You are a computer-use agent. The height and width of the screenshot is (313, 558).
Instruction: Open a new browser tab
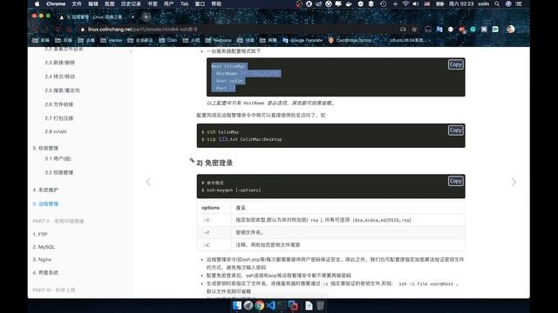point(146,17)
